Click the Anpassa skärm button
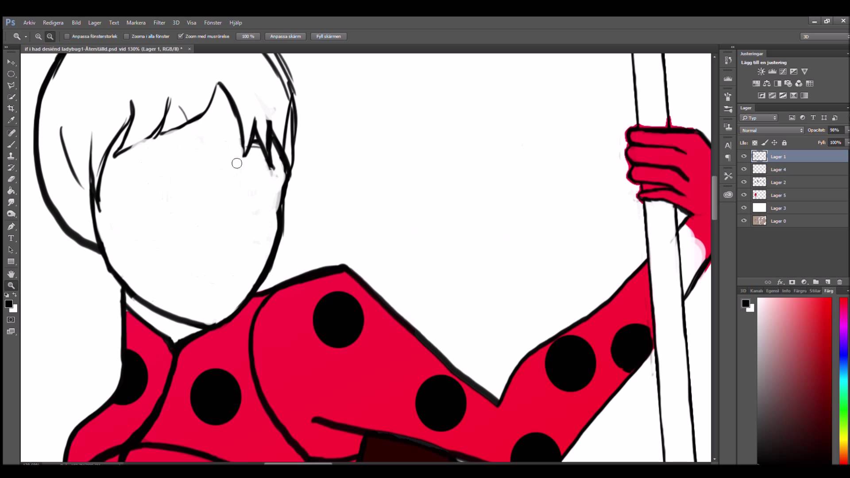 pyautogui.click(x=285, y=36)
